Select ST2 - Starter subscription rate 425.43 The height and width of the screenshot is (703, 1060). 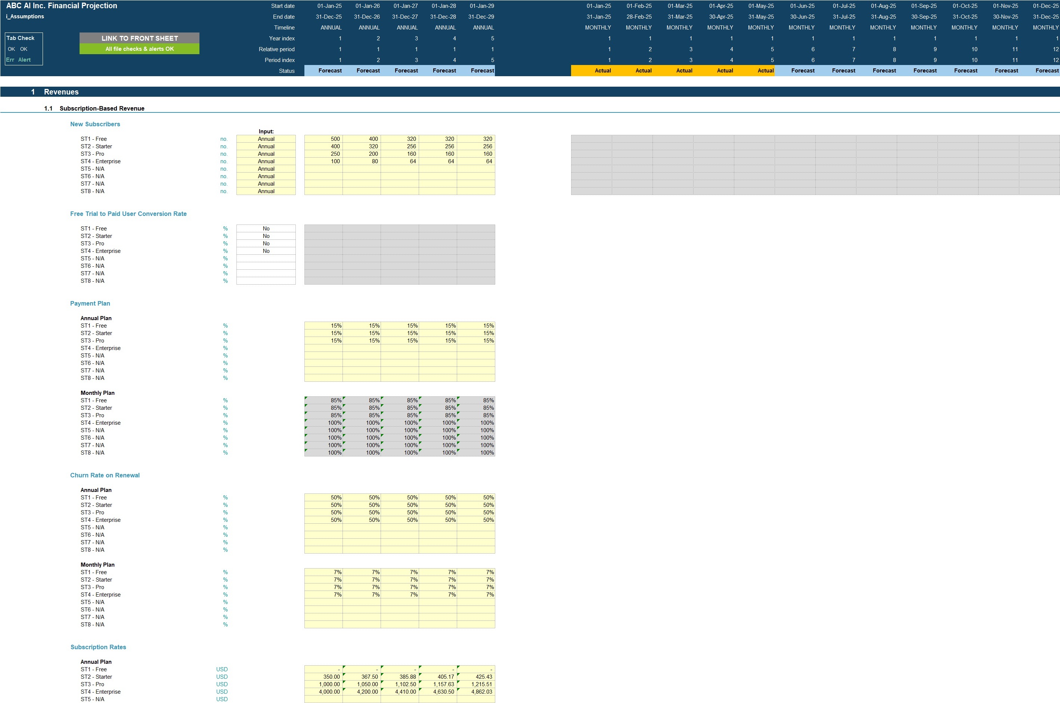pos(476,677)
